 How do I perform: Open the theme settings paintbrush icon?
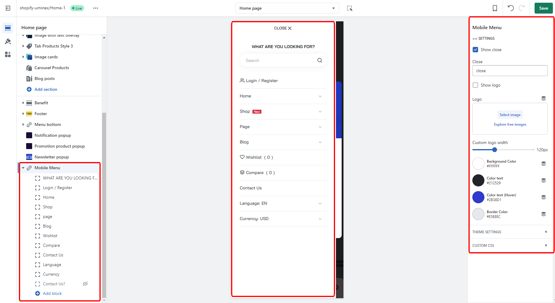(x=8, y=41)
